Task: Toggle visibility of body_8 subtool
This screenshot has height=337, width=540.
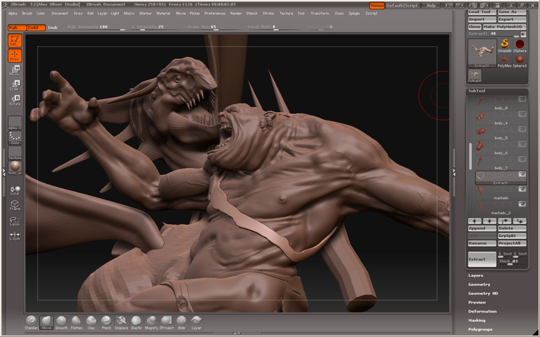Action: coord(522,99)
